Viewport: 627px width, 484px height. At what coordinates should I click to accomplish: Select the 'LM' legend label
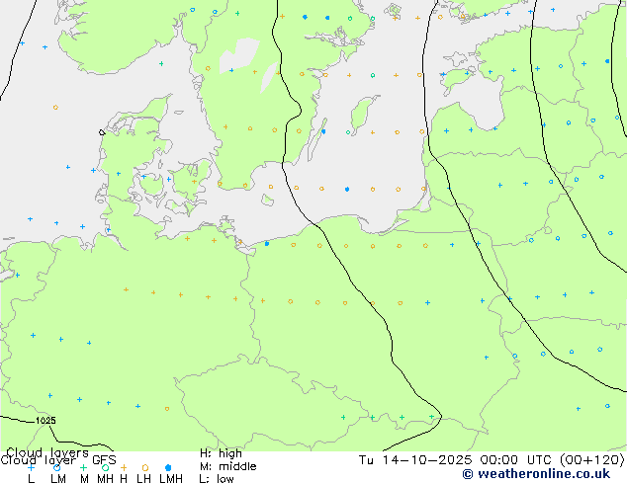tap(58, 479)
